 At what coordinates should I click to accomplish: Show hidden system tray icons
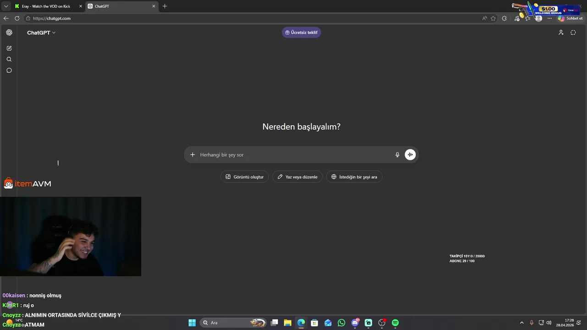pyautogui.click(x=521, y=323)
